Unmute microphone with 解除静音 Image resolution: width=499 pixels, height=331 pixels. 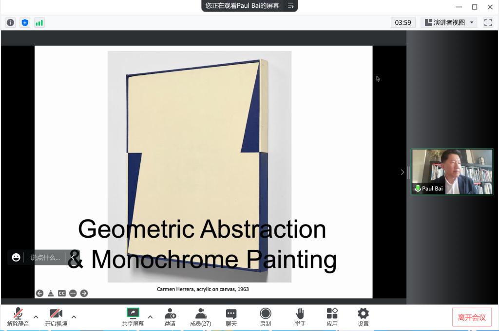click(18, 317)
